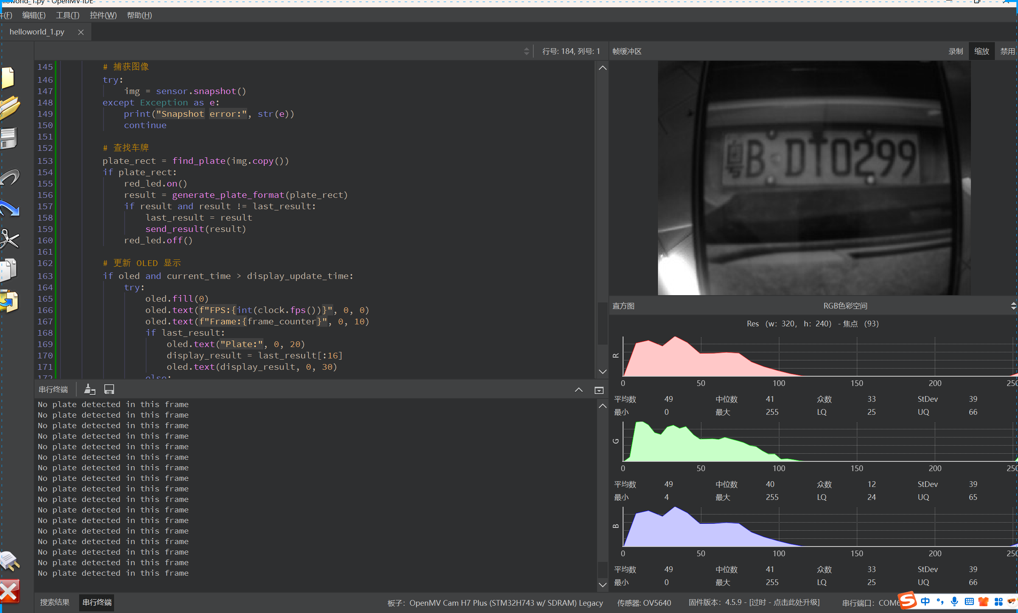Click the Cut scissors icon
Screen dimensions: 1018x613
tap(9, 239)
